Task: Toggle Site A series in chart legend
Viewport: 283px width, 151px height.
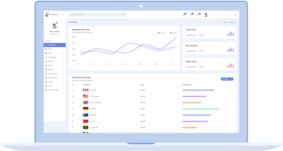Action: coord(161,33)
